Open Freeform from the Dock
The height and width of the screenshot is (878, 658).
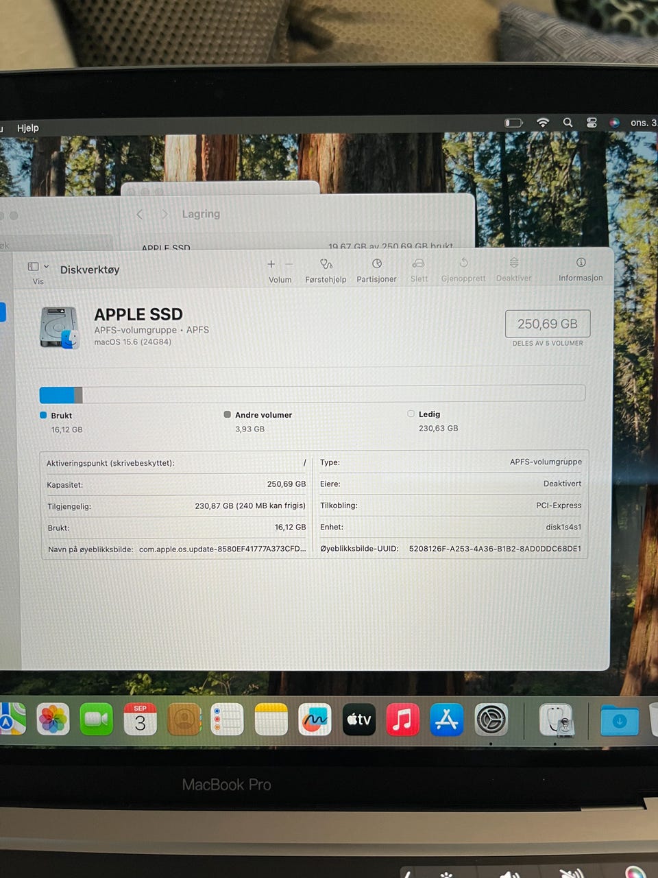point(315,720)
